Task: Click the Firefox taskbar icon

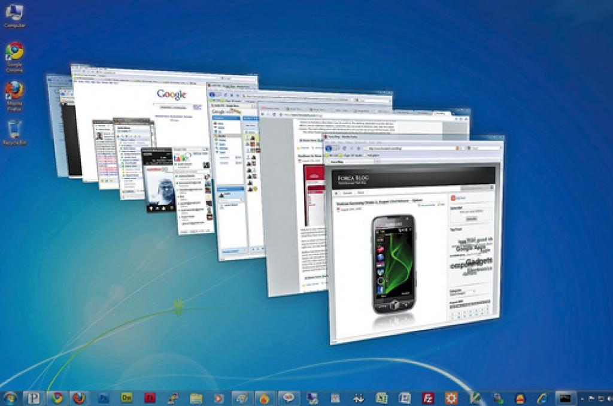Action: coord(79,398)
